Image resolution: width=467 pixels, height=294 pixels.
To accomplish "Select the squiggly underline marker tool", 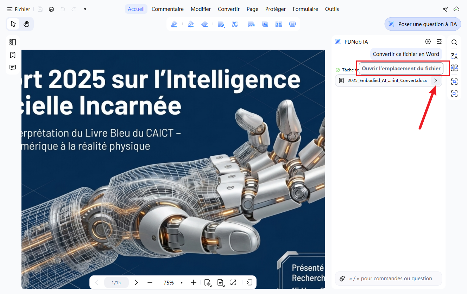I will coord(191,24).
